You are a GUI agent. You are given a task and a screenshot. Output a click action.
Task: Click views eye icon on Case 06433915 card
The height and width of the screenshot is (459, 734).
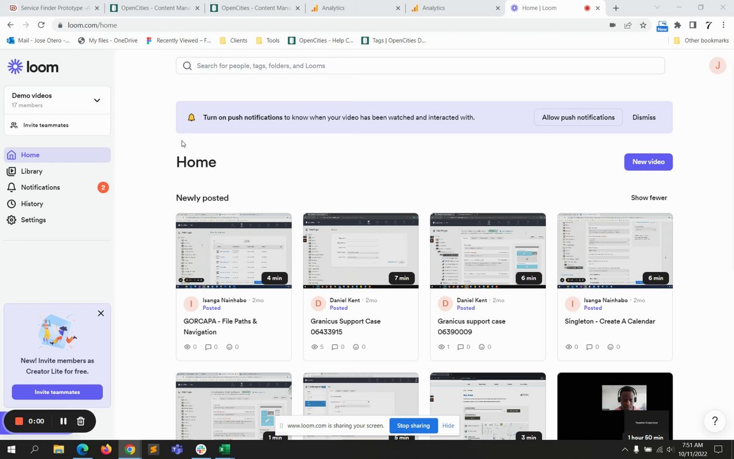pyautogui.click(x=314, y=347)
